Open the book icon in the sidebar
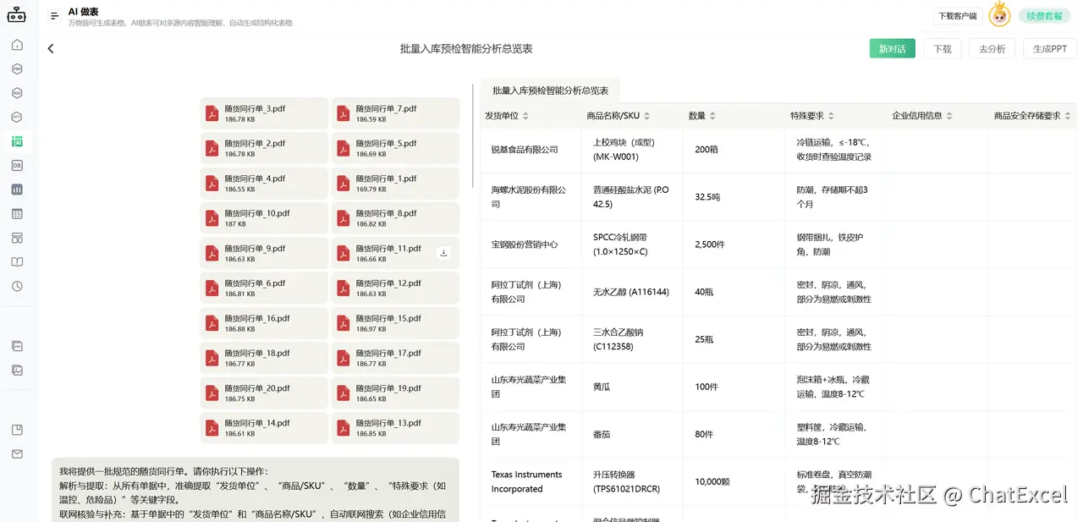1083x522 pixels. click(17, 262)
